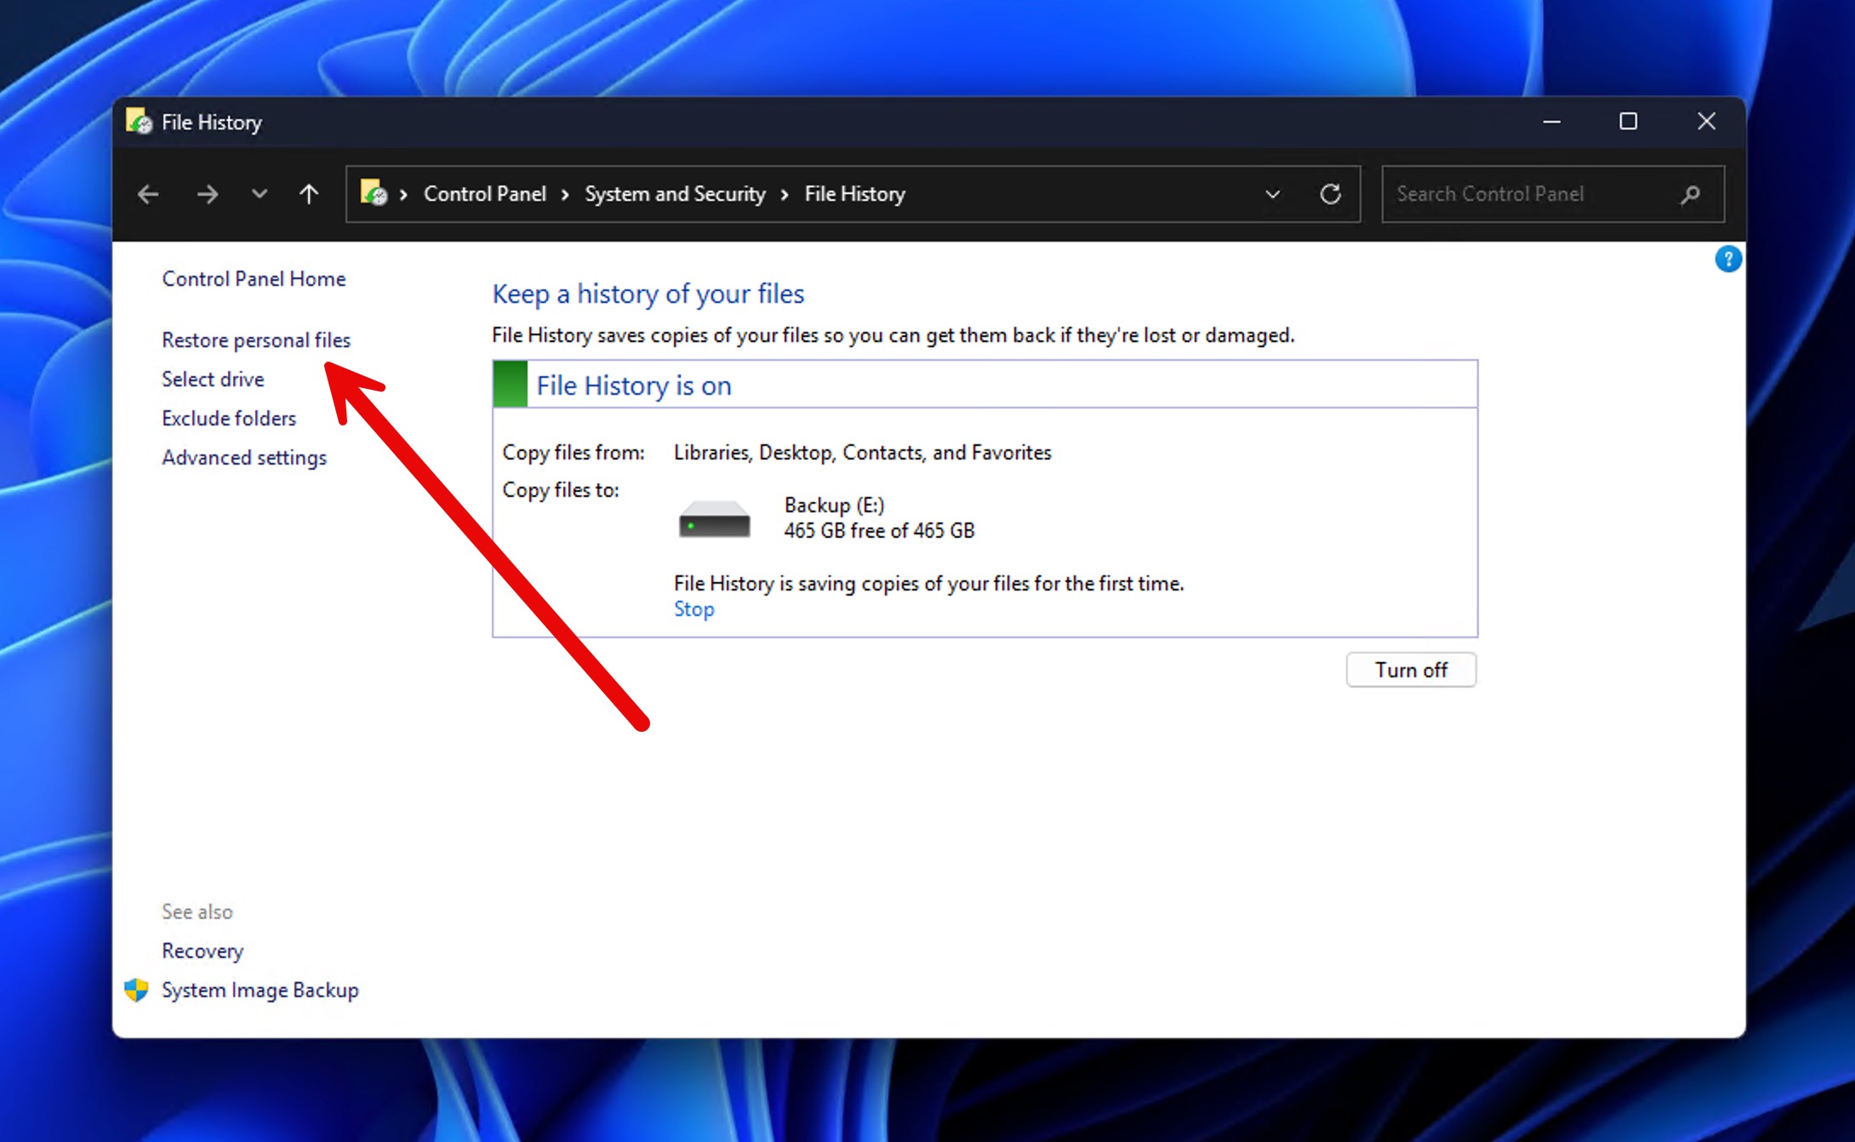Screen dimensions: 1855x1142
Task: Click '465 GB free of 465 GB' text
Action: point(879,530)
